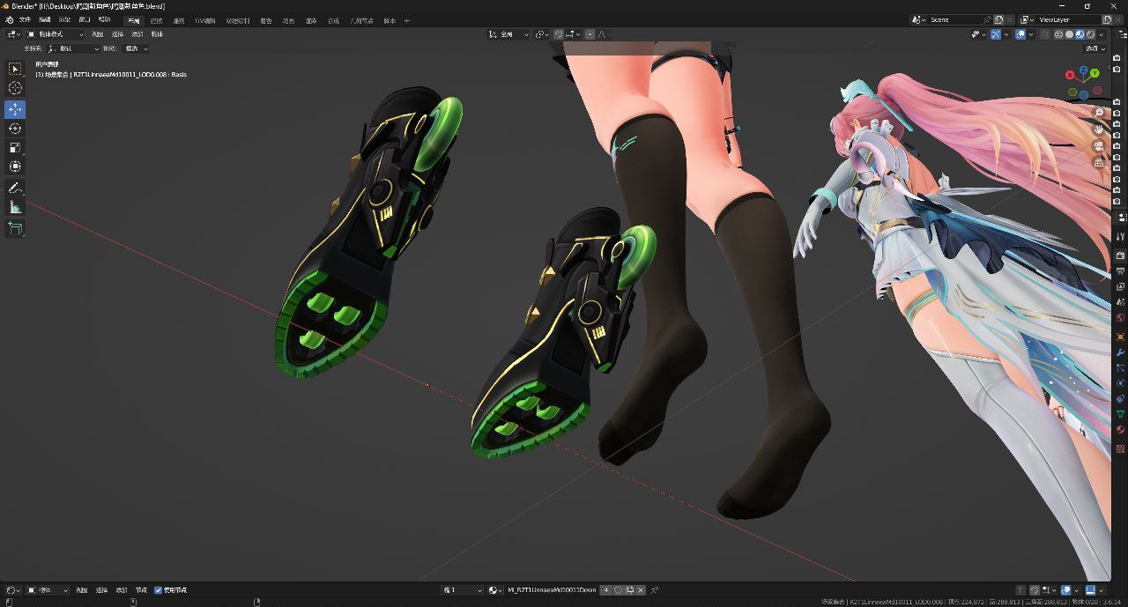This screenshot has height=607, width=1128.
Task: Unlink material with X button
Action: pos(641,590)
